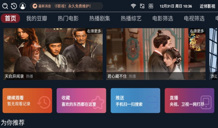Select the 首页 tab
Image resolution: width=218 pixels, height=128 pixels.
pos(10,18)
